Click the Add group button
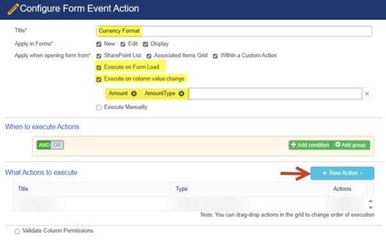Image resolution: width=386 pixels, height=242 pixels. 351,145
